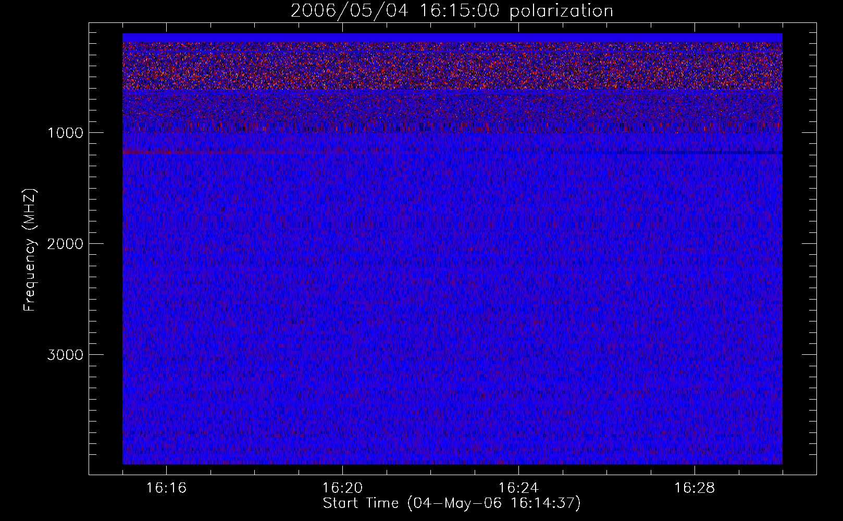Viewport: 843px width, 521px height.
Task: Click the 16:28 time tick label
Action: point(695,488)
